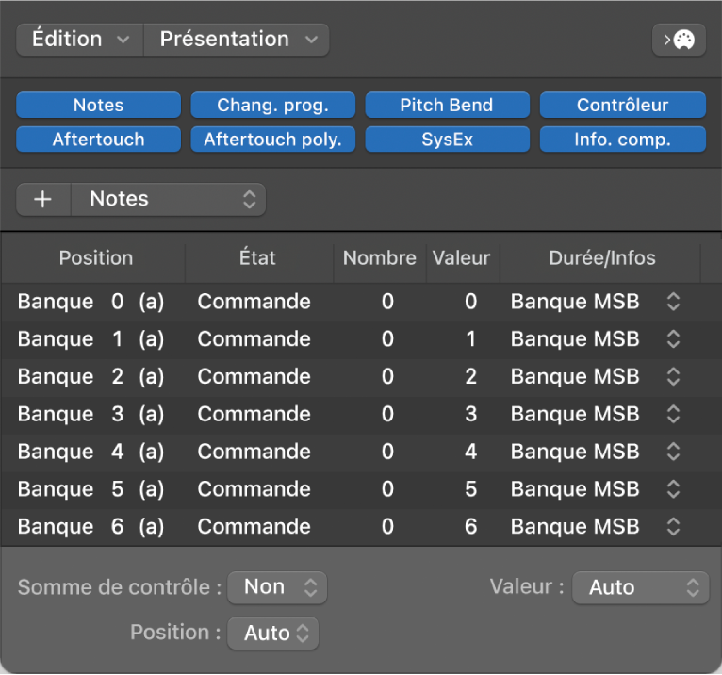Image resolution: width=722 pixels, height=675 pixels.
Task: Disable the Pitch Bend filter
Action: point(446,106)
